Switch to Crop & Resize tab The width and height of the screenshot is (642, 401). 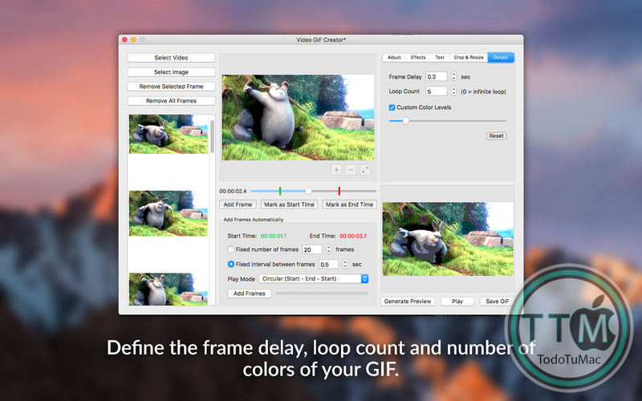click(469, 57)
